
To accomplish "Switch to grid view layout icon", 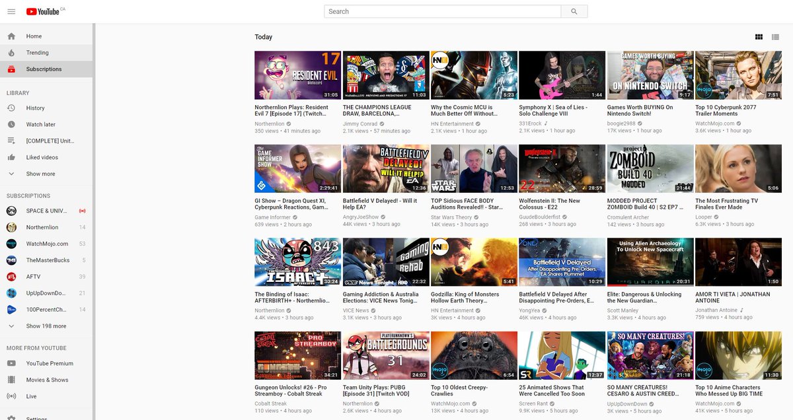I will pos(759,37).
